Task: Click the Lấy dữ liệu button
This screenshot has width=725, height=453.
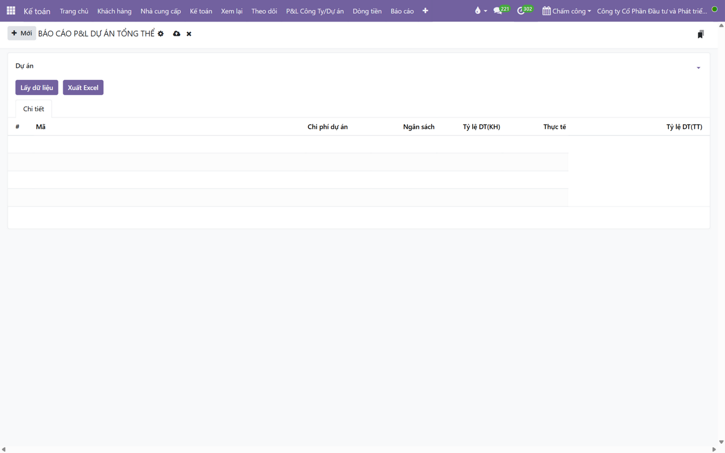Action: point(37,87)
